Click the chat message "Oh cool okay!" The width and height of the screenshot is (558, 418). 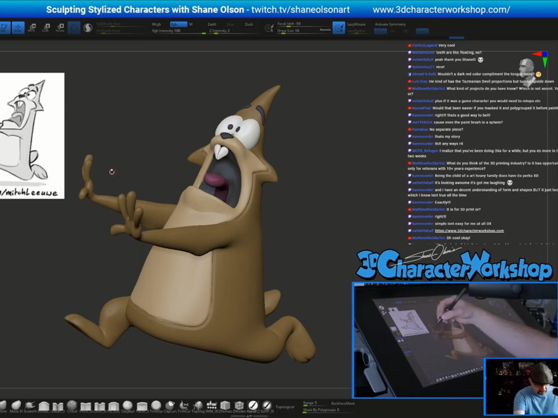(x=459, y=238)
